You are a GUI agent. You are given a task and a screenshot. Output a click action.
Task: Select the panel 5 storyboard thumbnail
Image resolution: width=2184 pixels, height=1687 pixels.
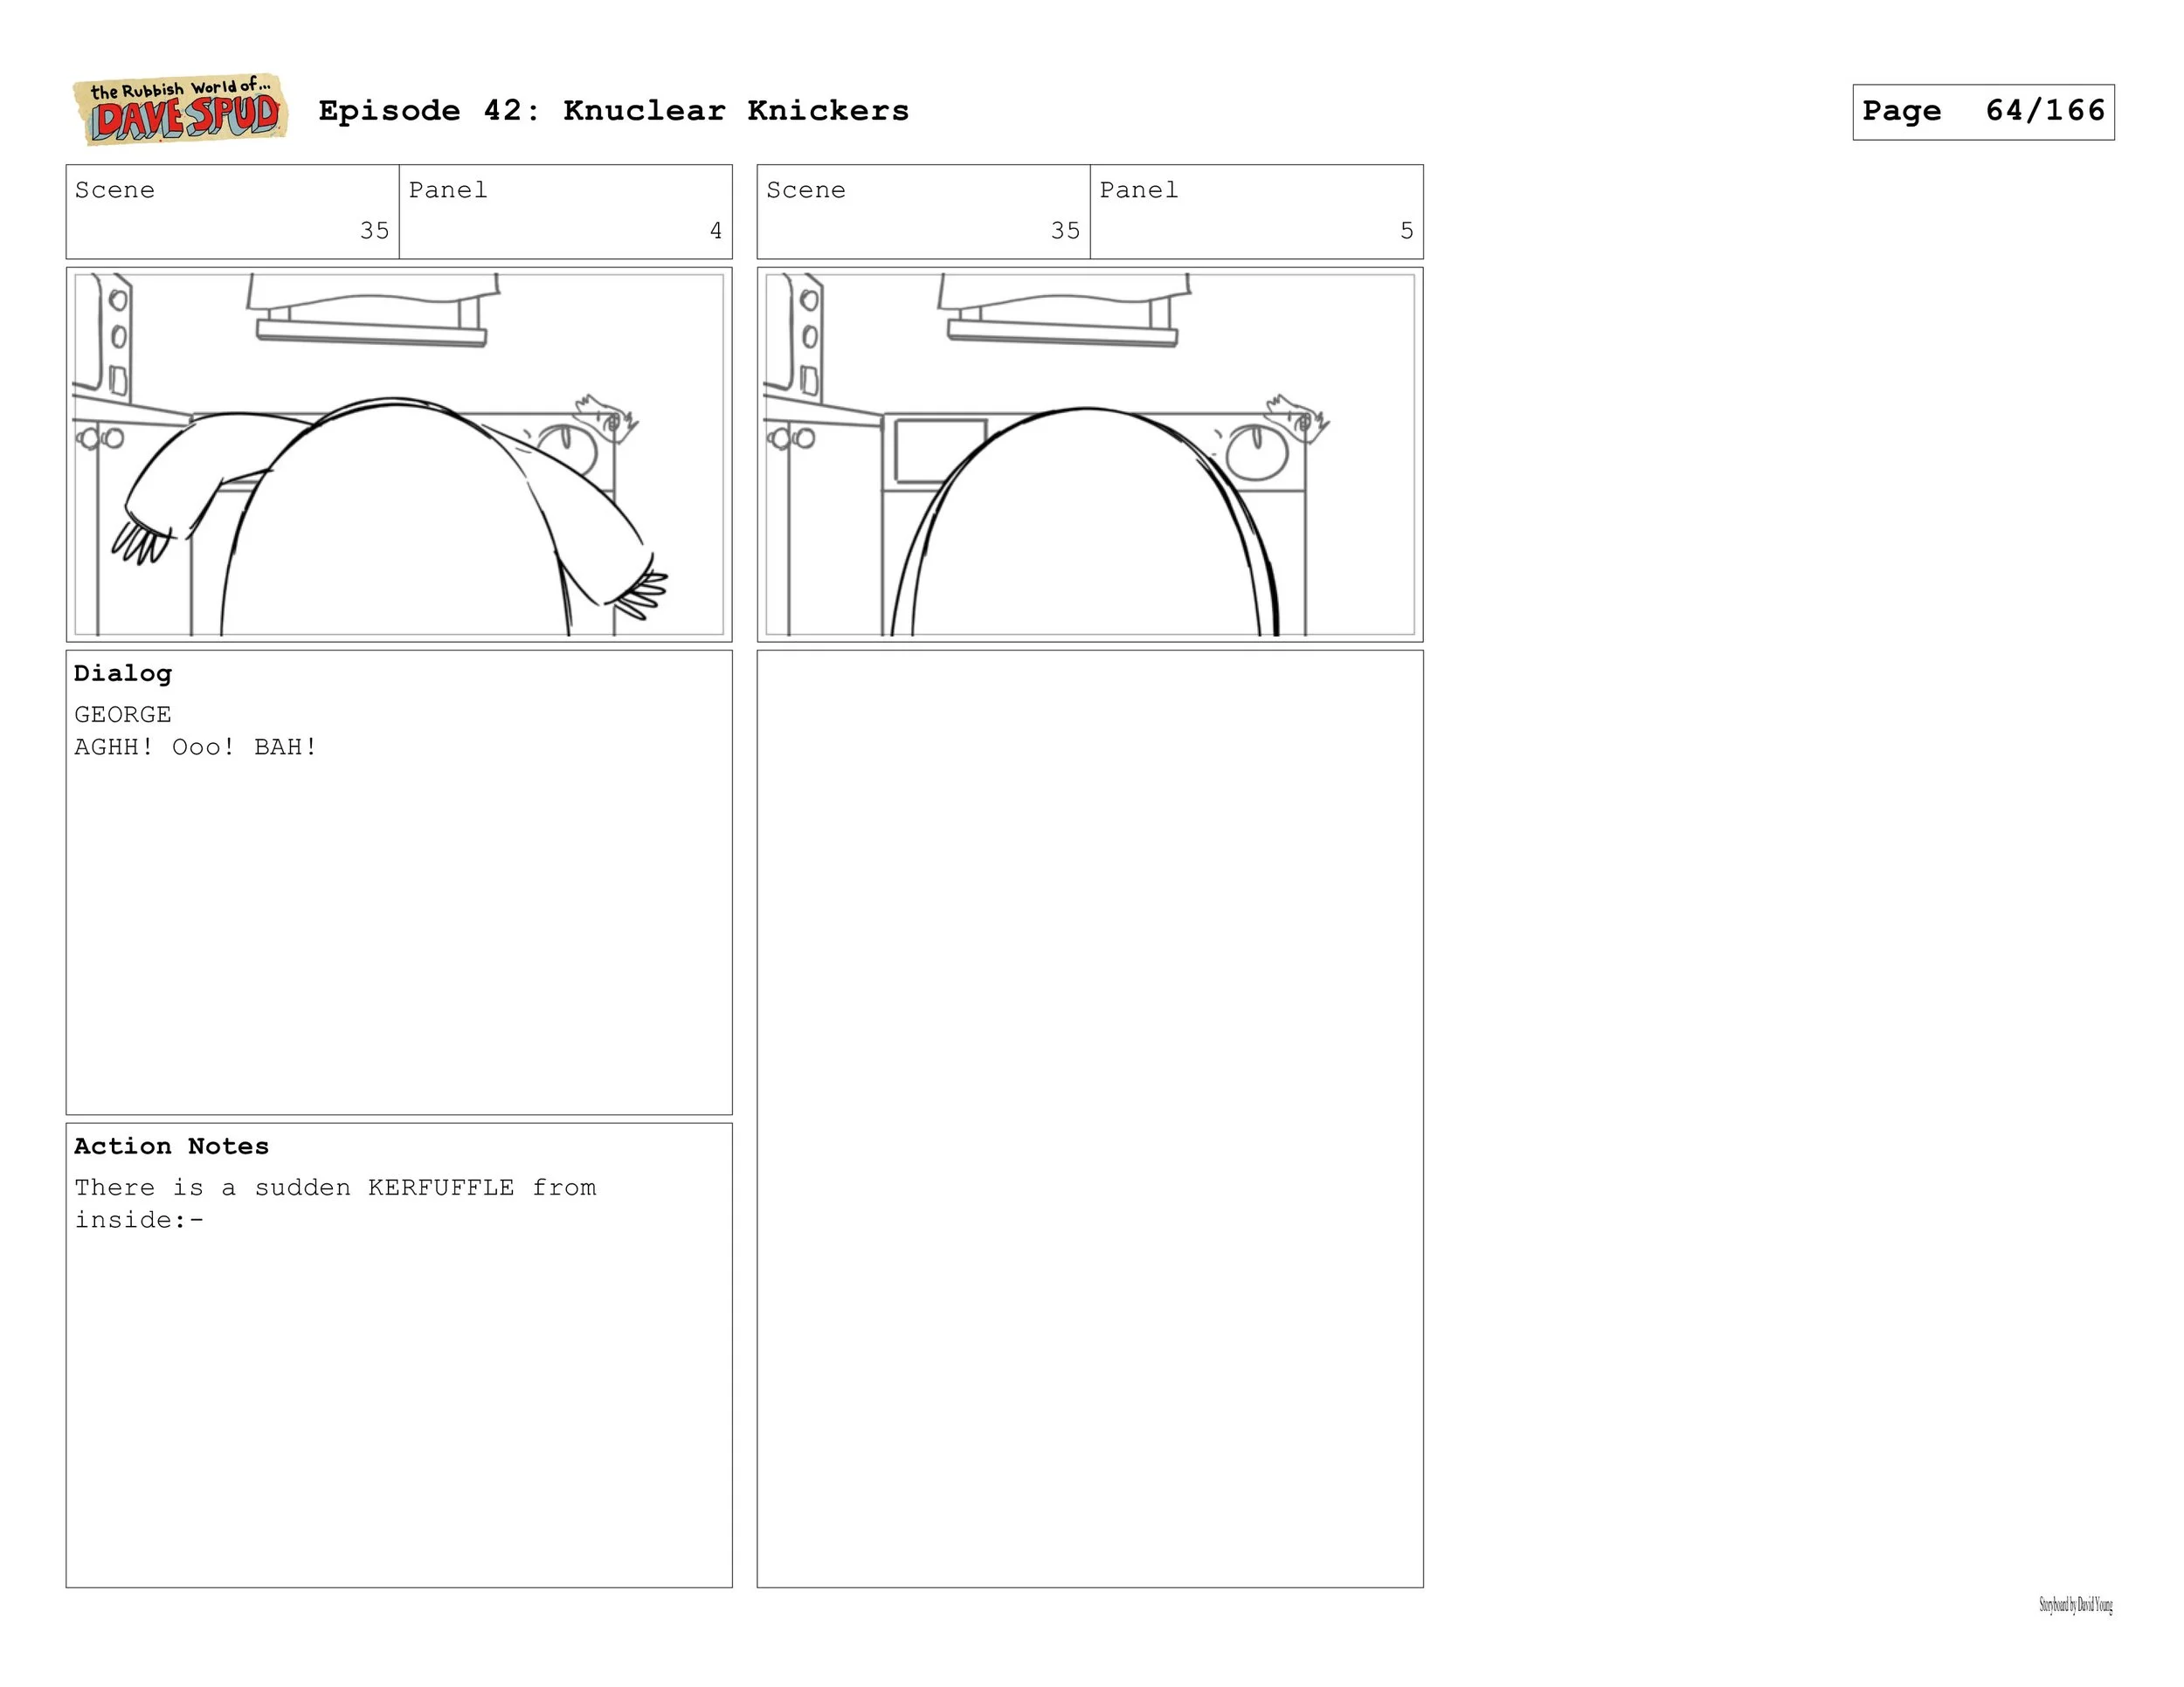[1089, 454]
